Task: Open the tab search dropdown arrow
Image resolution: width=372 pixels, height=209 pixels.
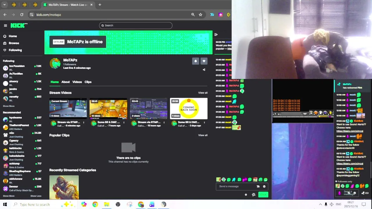Action: click(4, 5)
